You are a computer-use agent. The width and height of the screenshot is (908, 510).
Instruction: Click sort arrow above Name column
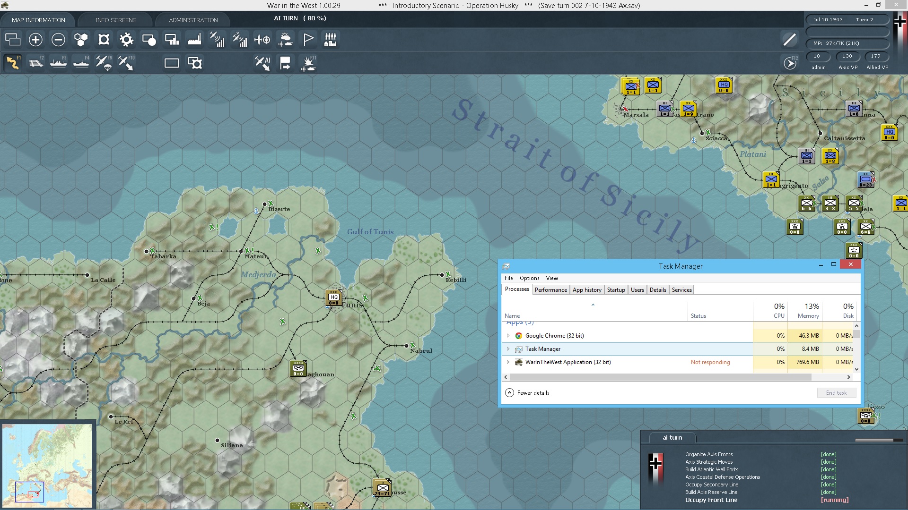(x=593, y=305)
